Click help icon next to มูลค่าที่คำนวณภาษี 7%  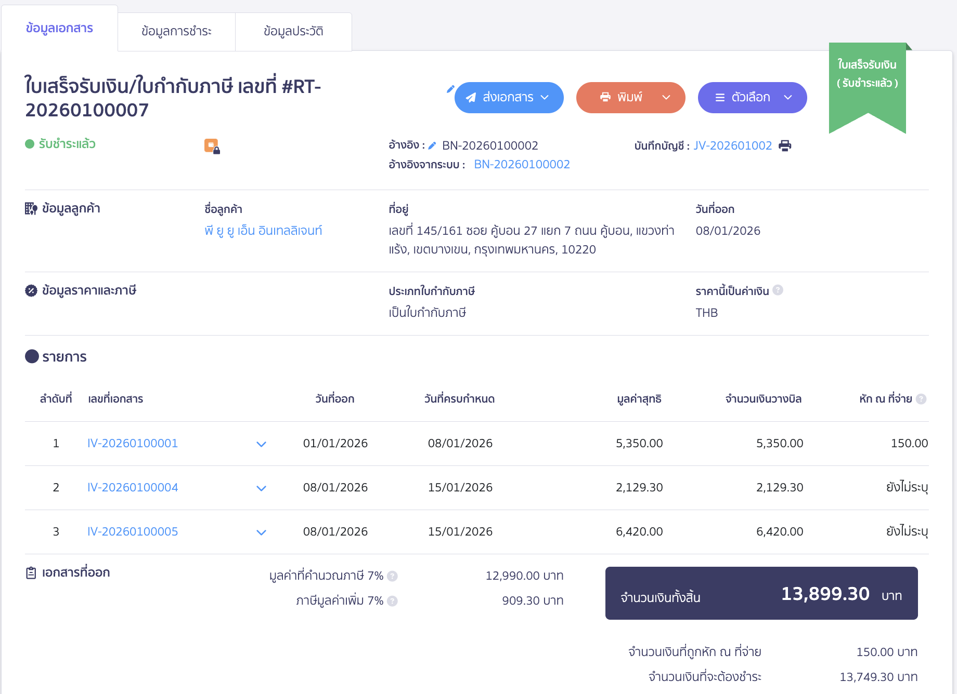(x=393, y=576)
